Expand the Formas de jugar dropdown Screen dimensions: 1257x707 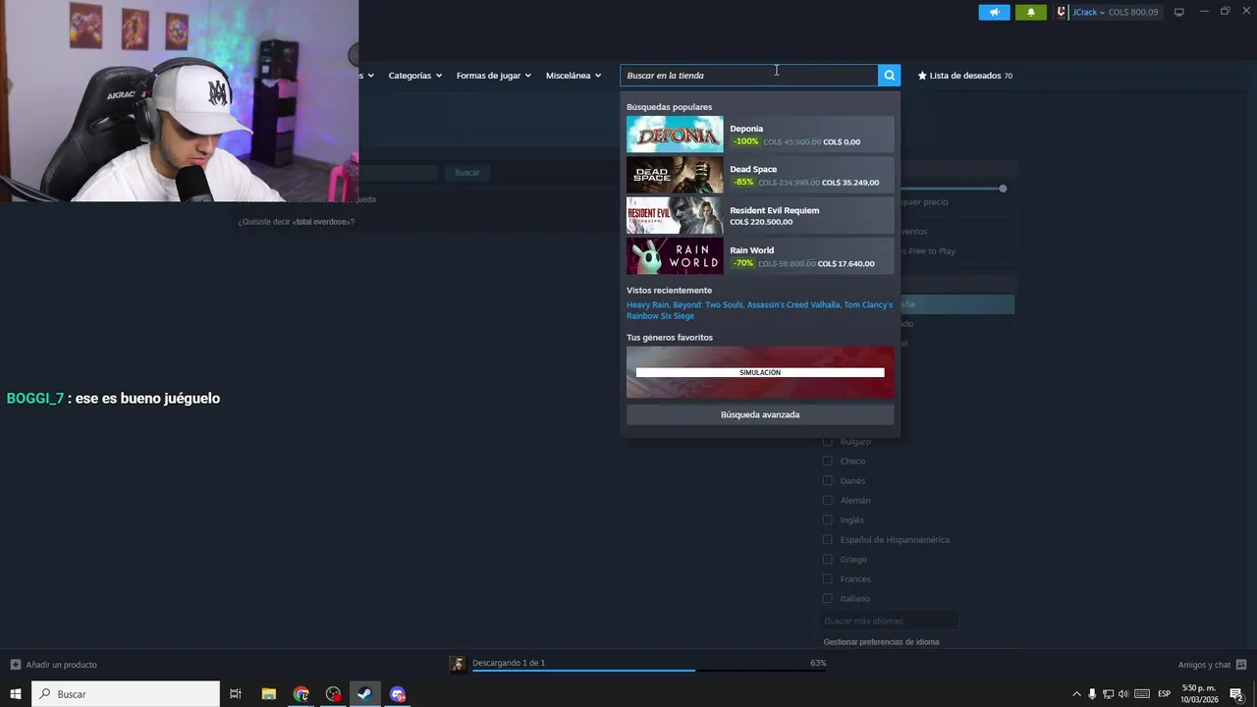point(493,76)
